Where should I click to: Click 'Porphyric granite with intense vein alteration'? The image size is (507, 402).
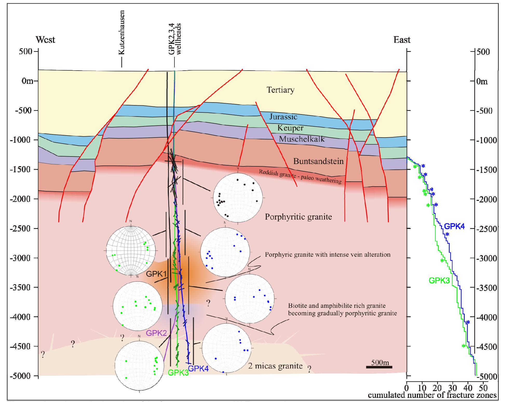[x=328, y=255]
